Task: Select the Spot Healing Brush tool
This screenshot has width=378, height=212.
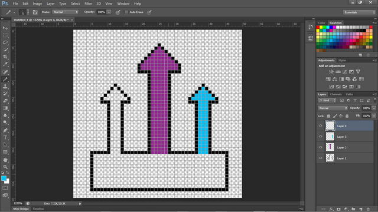Action: tap(5, 72)
